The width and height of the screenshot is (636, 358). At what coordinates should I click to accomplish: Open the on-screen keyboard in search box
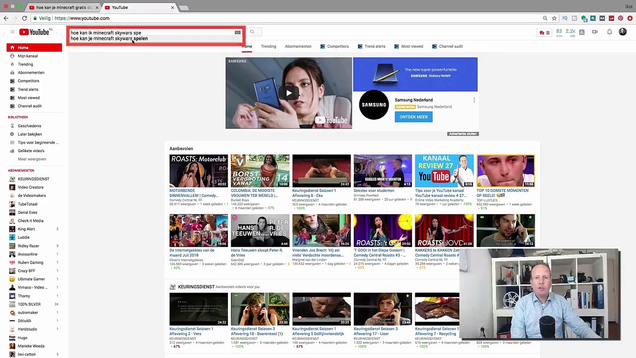click(x=238, y=32)
